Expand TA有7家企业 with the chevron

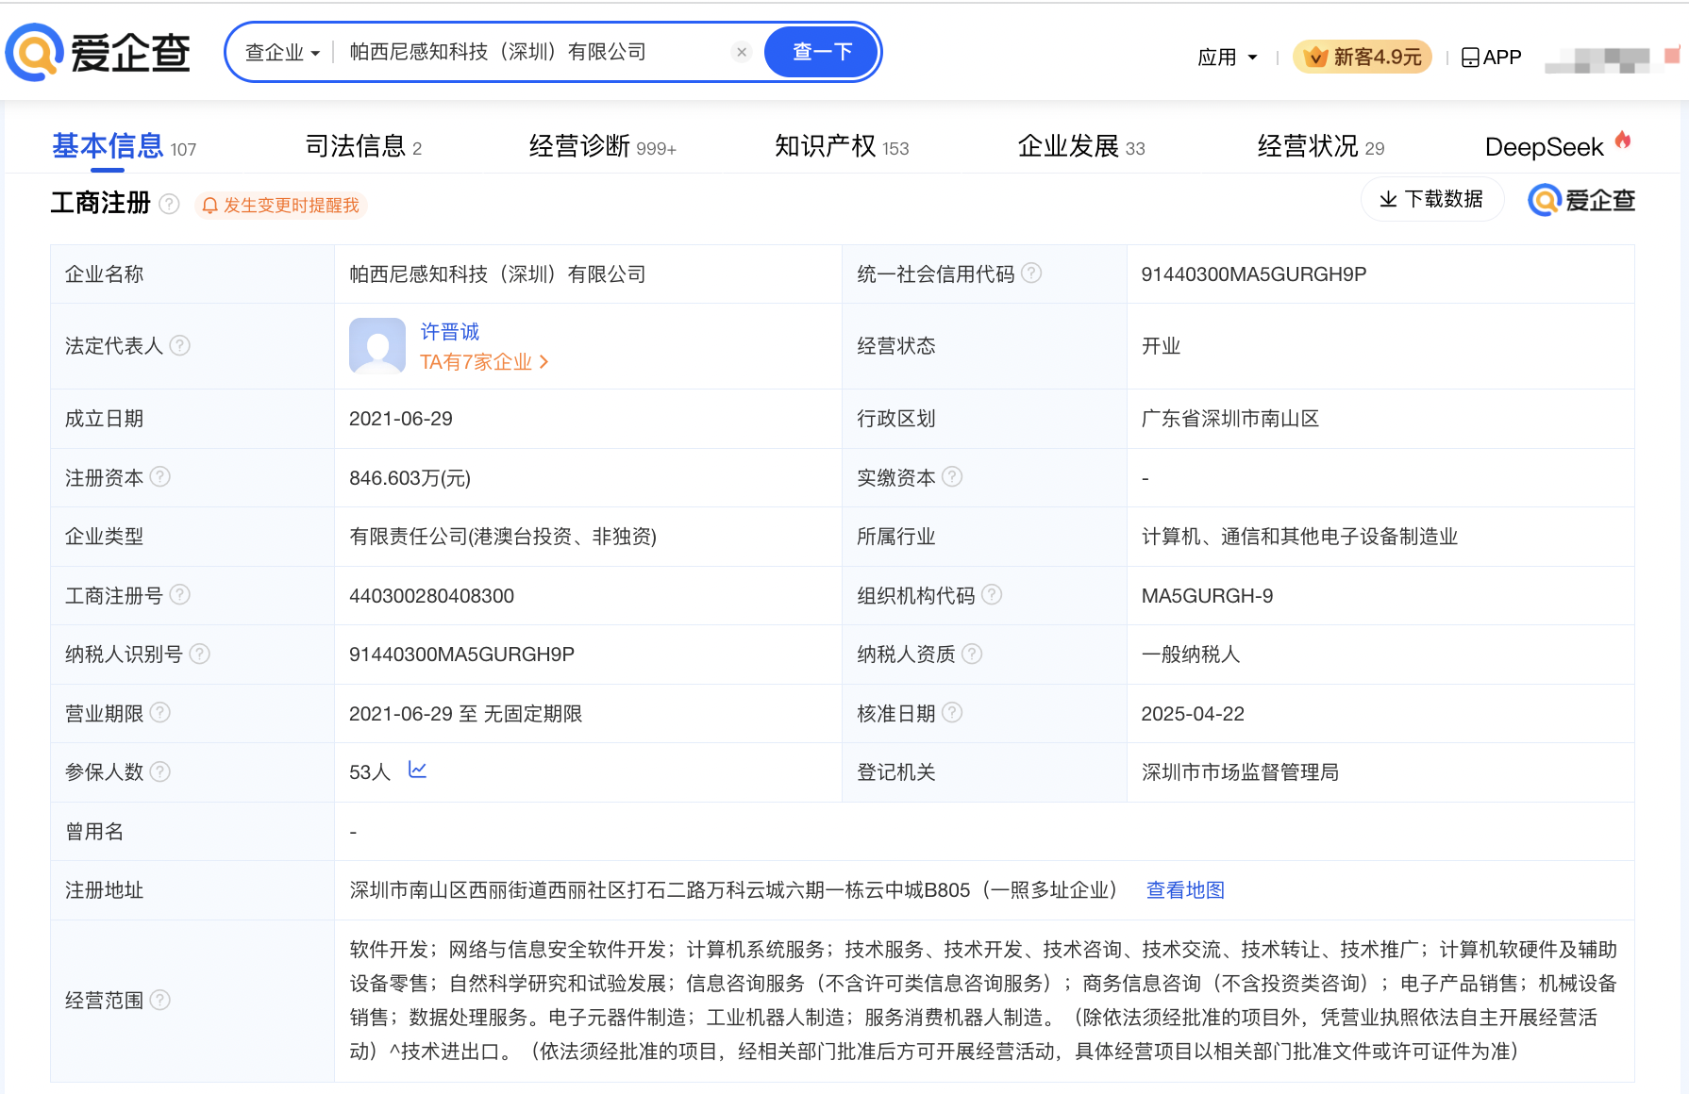click(x=545, y=361)
